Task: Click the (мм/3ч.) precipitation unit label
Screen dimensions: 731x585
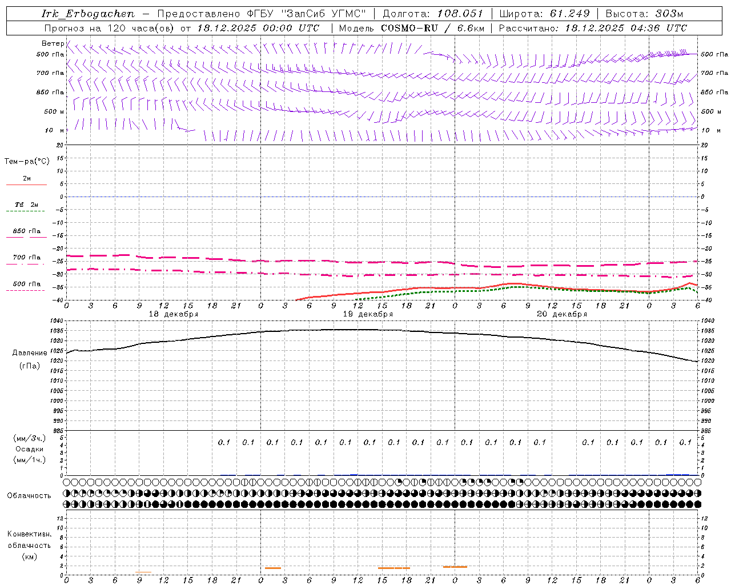Action: (x=30, y=438)
